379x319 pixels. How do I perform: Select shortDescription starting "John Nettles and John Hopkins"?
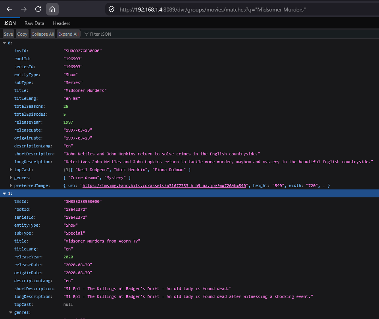(162, 154)
